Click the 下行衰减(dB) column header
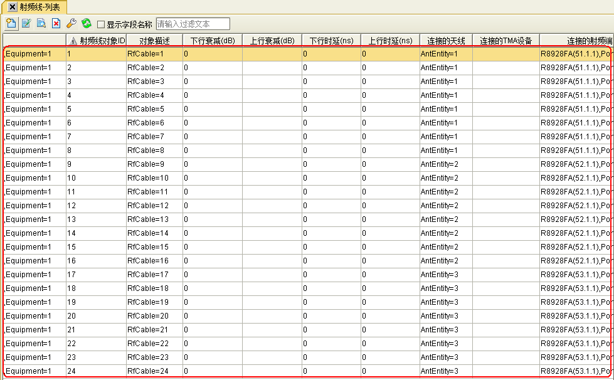 (213, 41)
